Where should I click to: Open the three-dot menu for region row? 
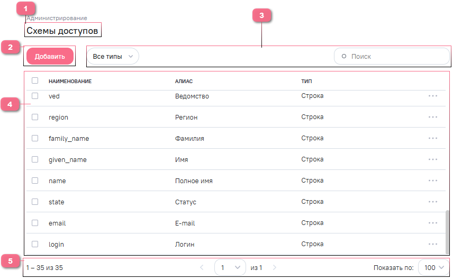[x=433, y=117]
